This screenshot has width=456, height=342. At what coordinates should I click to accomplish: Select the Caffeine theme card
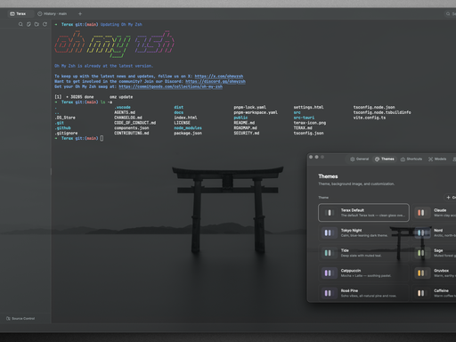[x=434, y=293]
